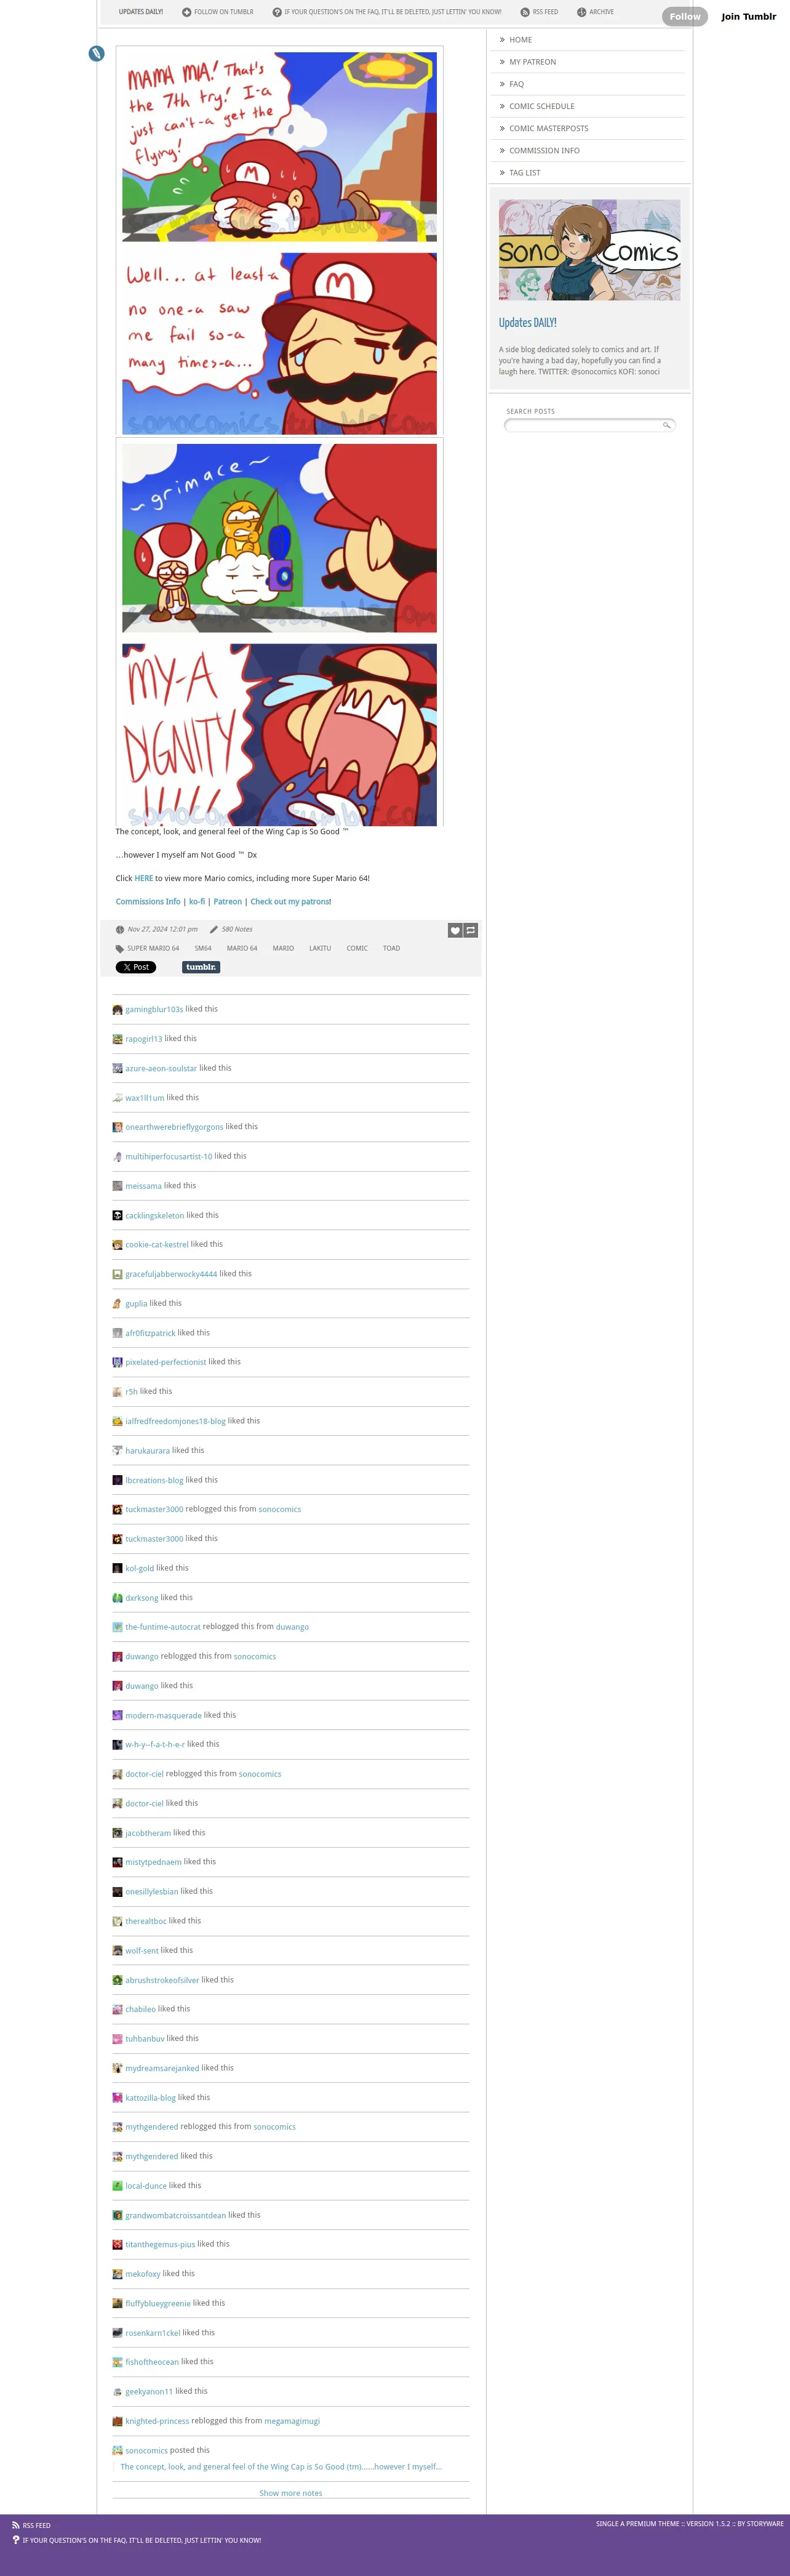Click the Sono Comics banner image
The width and height of the screenshot is (790, 2576).
589,250
